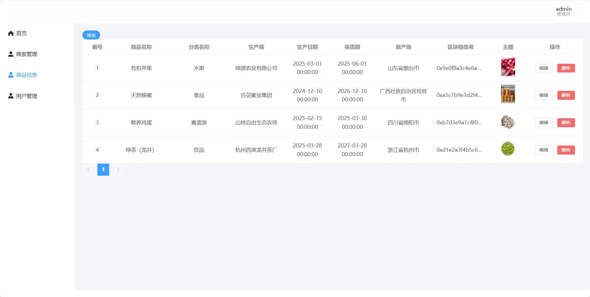
Task: Click the next page arrow
Action: (118, 170)
